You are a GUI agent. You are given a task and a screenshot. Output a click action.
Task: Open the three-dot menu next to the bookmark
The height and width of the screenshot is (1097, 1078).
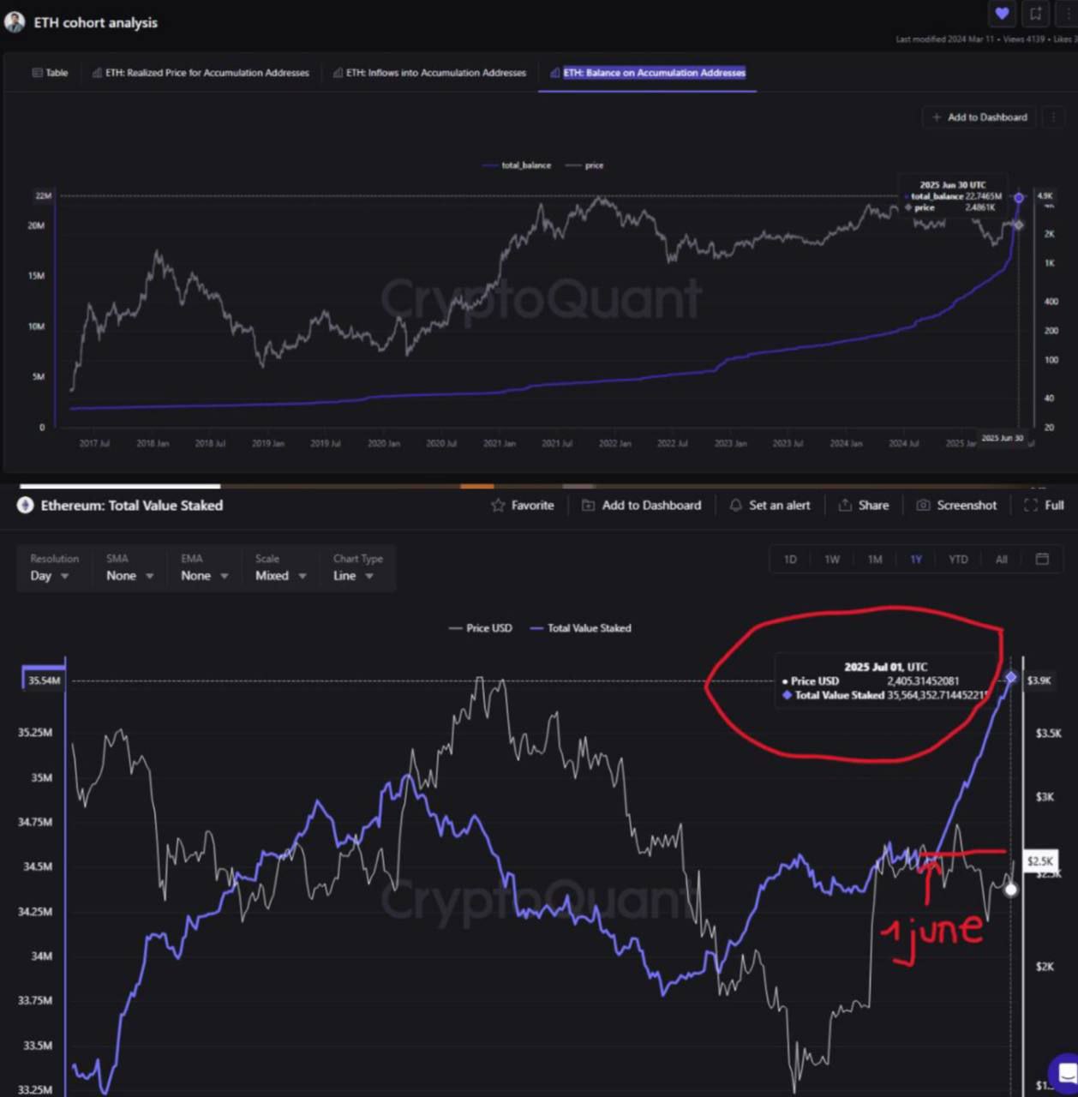click(x=1068, y=14)
